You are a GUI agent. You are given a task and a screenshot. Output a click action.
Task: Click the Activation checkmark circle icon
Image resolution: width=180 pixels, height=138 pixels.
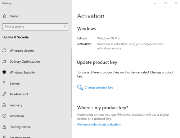4,116
